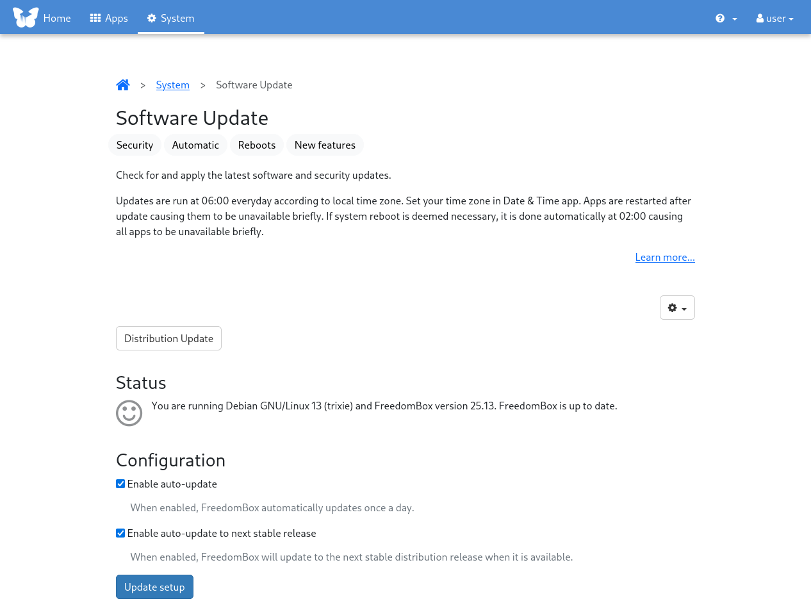The image size is (811, 608).
Task: Click the home icon in the breadcrumb
Action: [123, 84]
